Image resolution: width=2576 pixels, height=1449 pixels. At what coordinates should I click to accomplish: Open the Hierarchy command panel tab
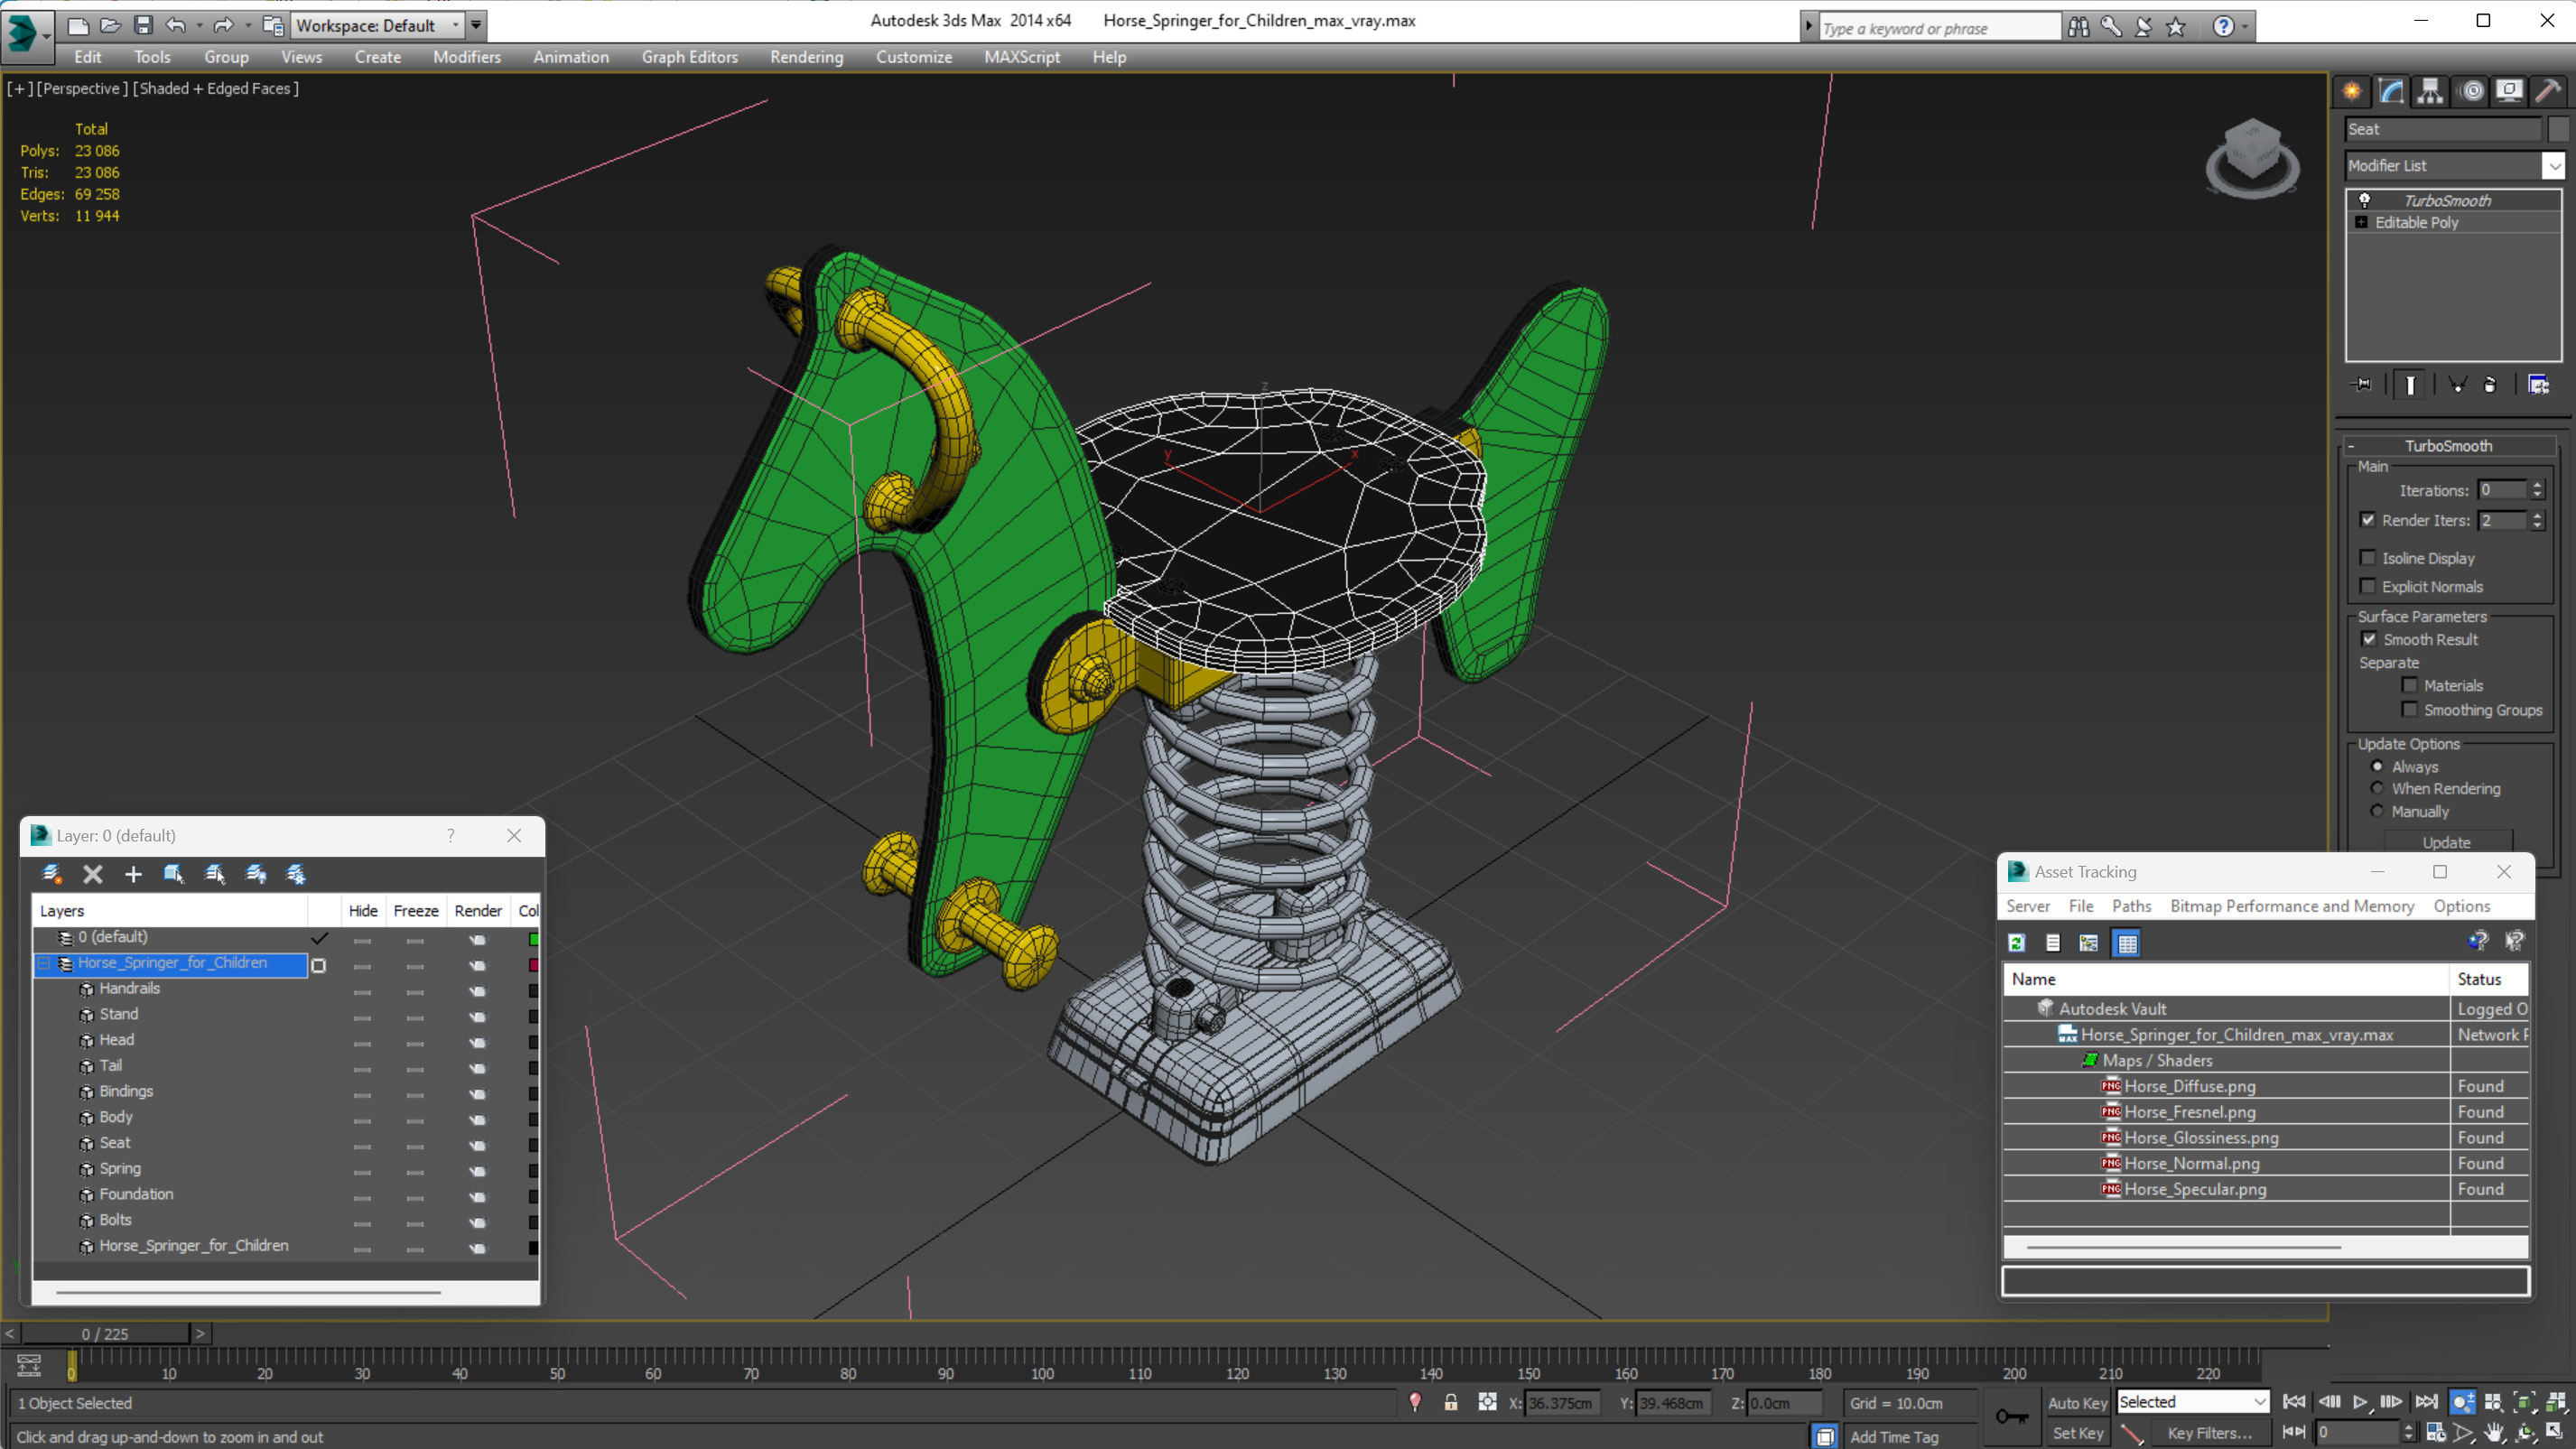pos(2430,91)
